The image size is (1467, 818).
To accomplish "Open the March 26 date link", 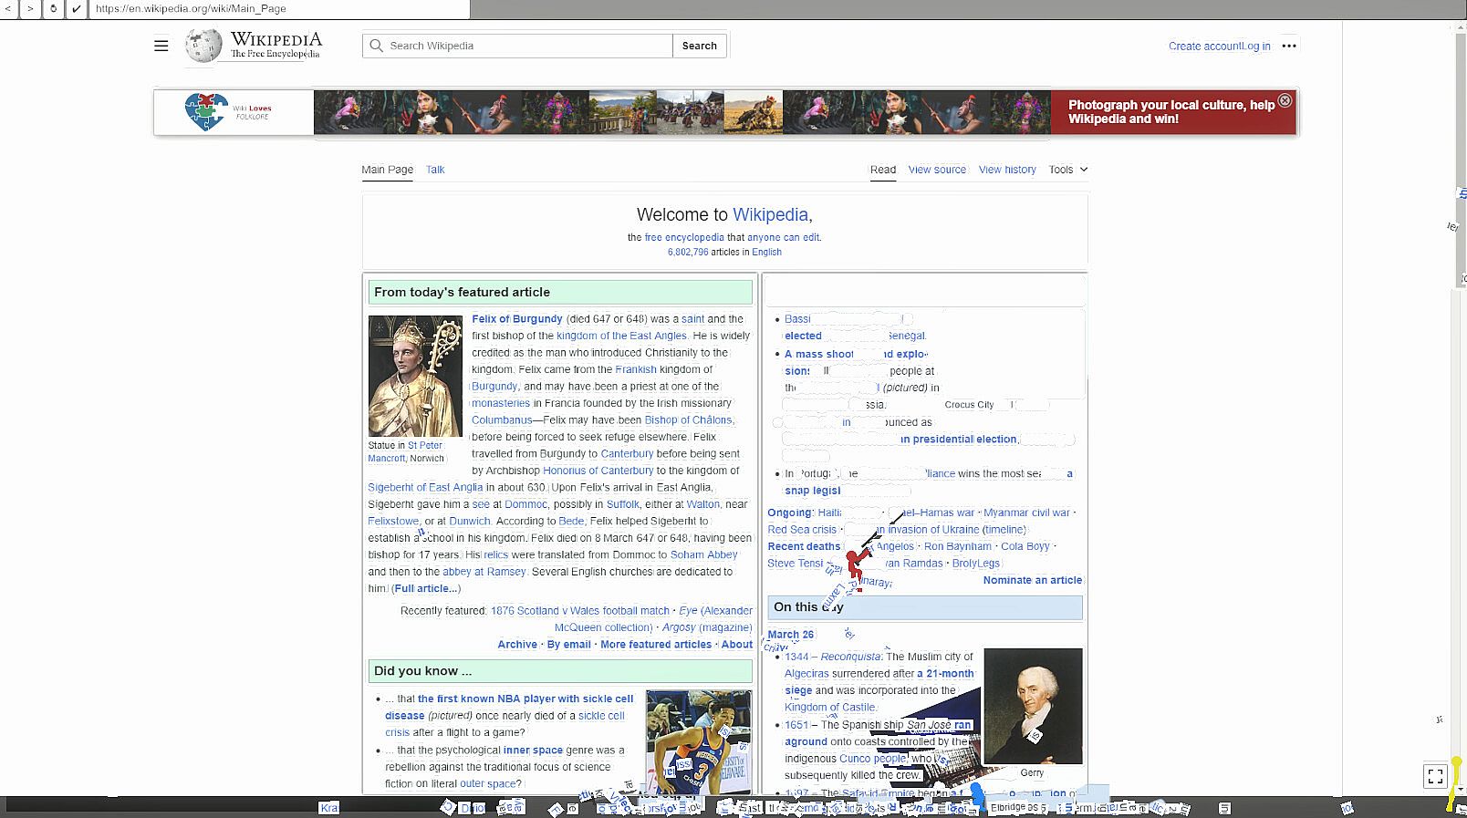I will [x=790, y=635].
